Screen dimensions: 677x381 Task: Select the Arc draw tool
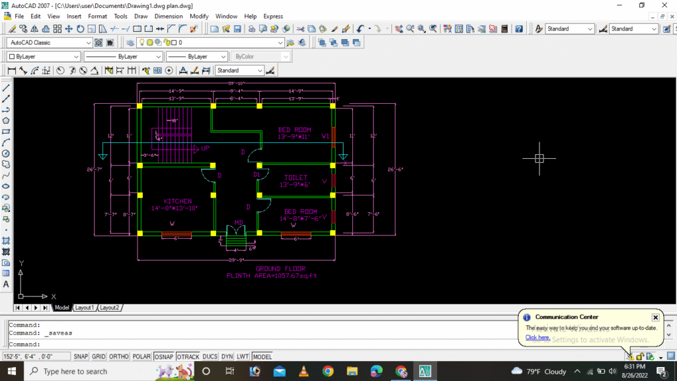click(6, 143)
